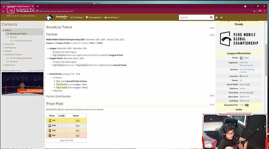Screen dimensions: 269x149
Task: Click TBD team in 2nd place row
Action: pyautogui.click(x=77, y=126)
